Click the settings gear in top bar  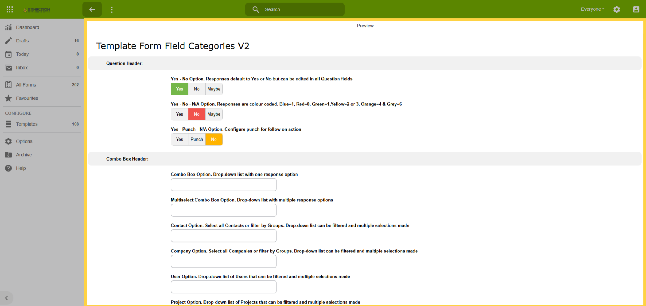click(x=617, y=9)
